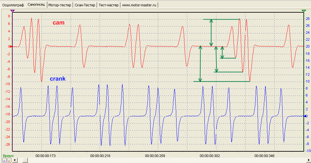Click the blue 28 value on right axis
This screenshot has width=311, height=163.
click(308, 19)
